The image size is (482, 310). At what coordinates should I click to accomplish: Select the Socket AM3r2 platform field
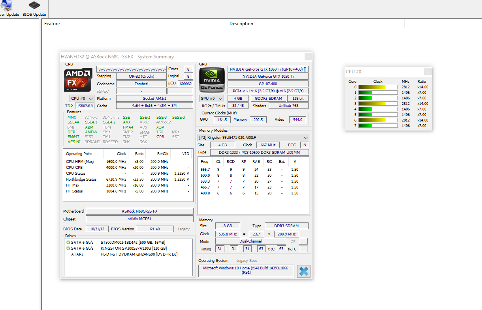(x=154, y=99)
